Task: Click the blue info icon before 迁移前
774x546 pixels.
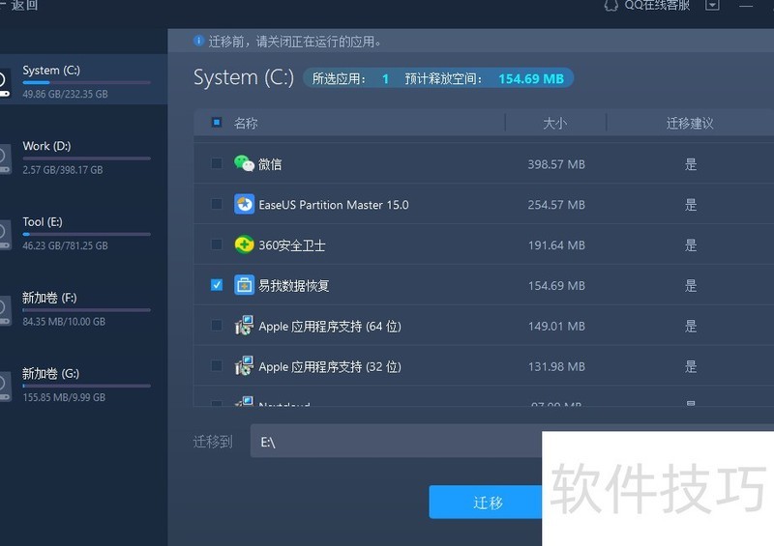Action: point(199,42)
